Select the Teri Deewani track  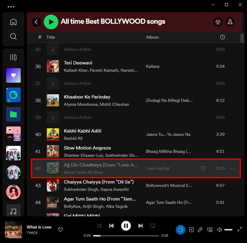coord(78,63)
